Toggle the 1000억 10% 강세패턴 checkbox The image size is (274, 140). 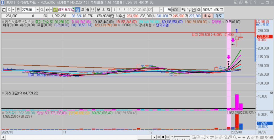pyautogui.click(x=119, y=25)
